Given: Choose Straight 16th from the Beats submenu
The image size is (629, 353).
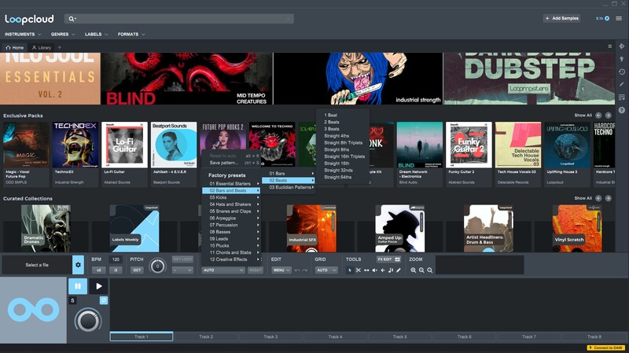Looking at the screenshot, I should click(x=337, y=163).
